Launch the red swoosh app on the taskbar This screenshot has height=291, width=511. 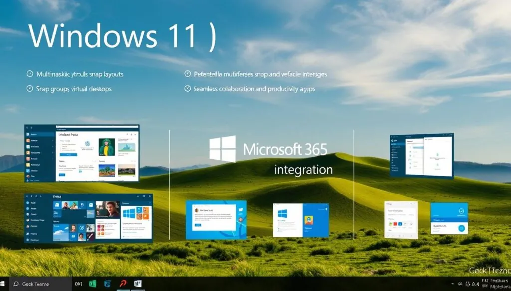(123, 283)
